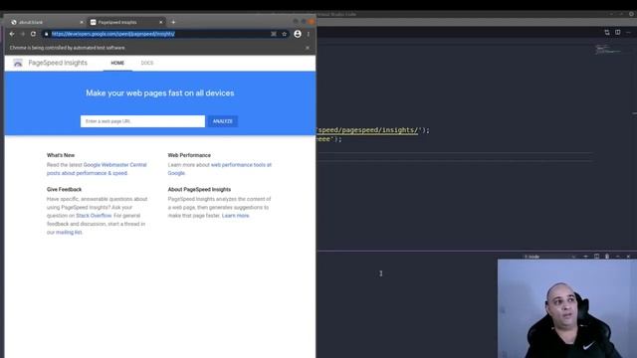The width and height of the screenshot is (637, 358).
Task: Open web performance tools at Google link
Action: [x=220, y=169]
